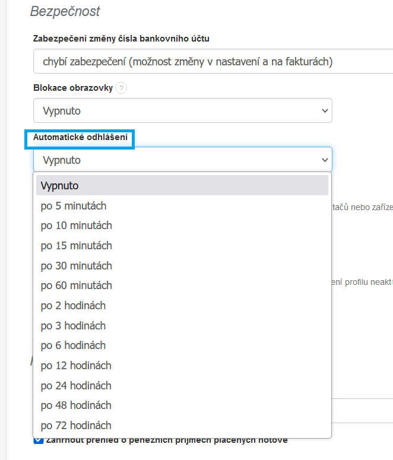
Task: Collapse the Automatické odhlášení dropdown
Action: [183, 160]
